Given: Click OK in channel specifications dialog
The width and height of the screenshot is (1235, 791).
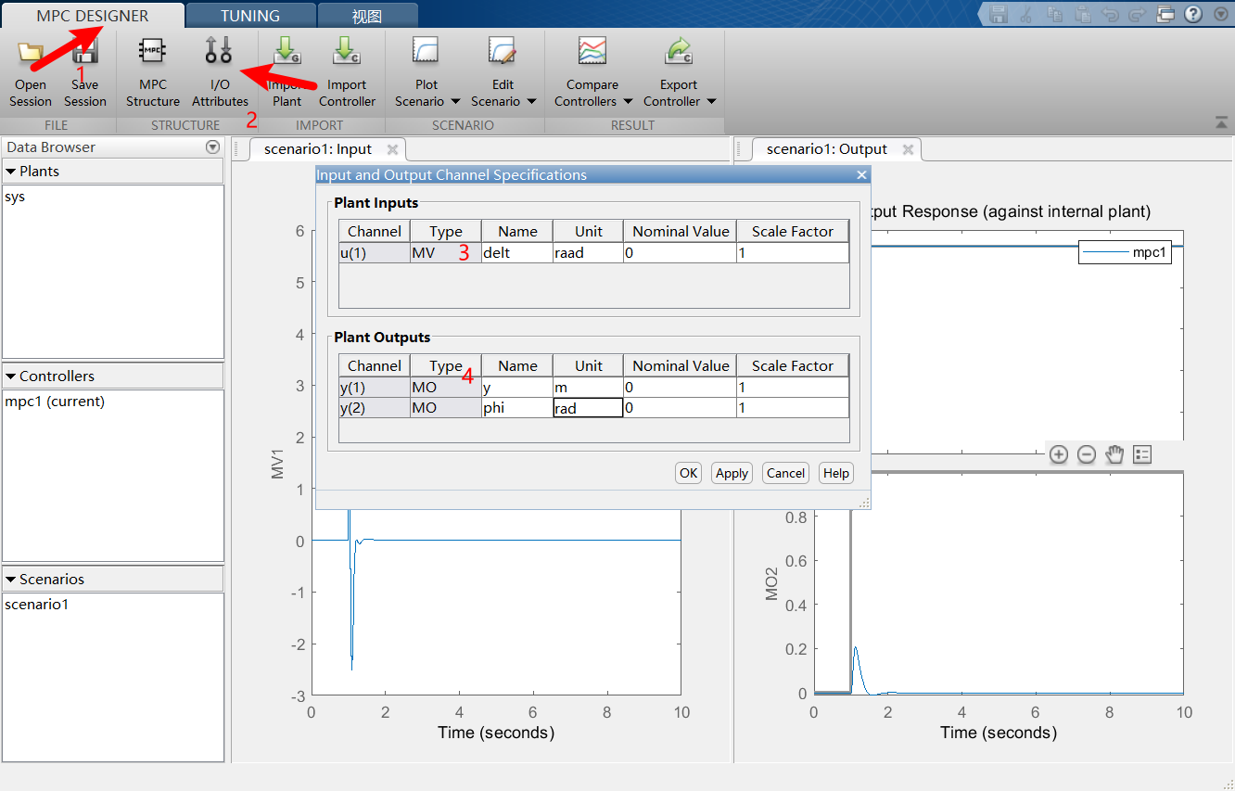Looking at the screenshot, I should coord(688,473).
